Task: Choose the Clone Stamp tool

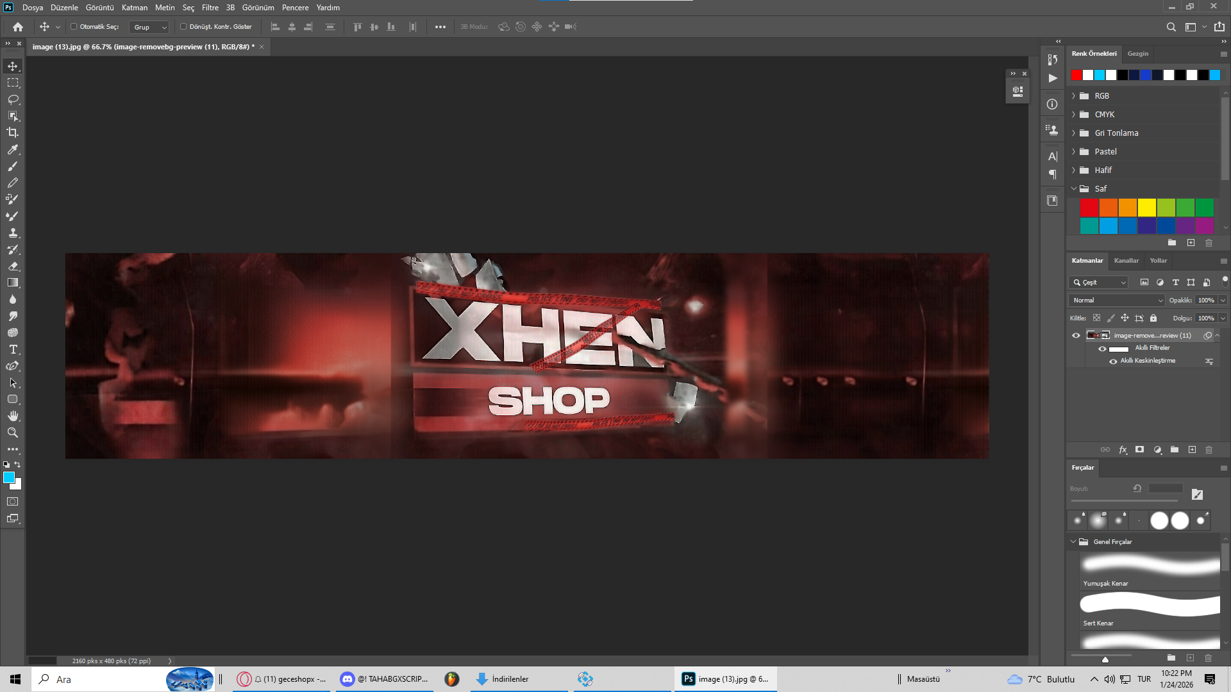Action: tap(13, 233)
